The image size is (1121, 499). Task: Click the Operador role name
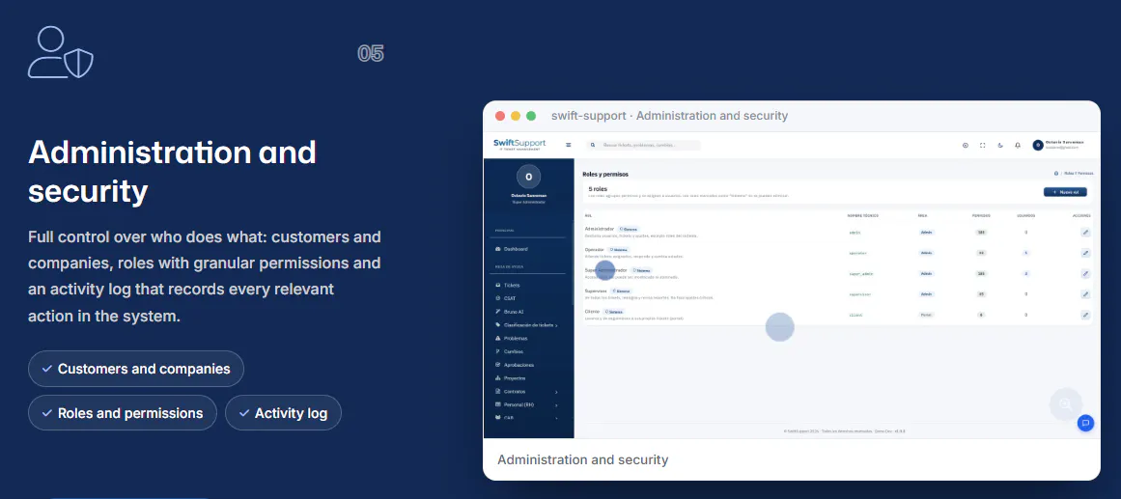pos(594,249)
